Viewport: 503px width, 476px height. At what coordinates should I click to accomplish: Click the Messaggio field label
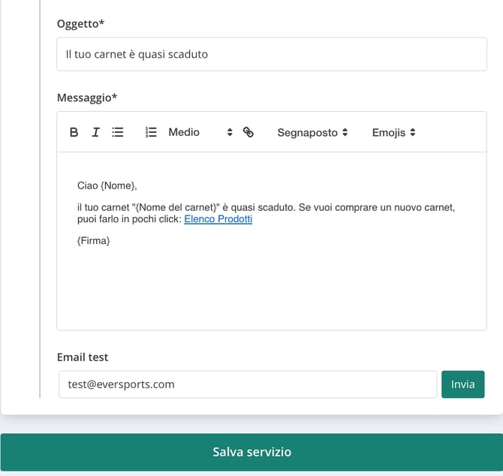tap(87, 98)
